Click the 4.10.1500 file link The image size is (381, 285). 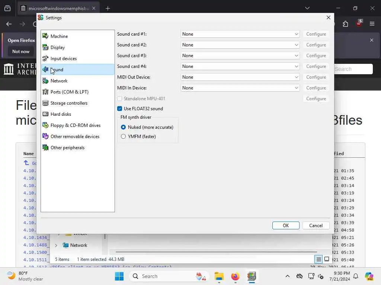(x=35, y=252)
